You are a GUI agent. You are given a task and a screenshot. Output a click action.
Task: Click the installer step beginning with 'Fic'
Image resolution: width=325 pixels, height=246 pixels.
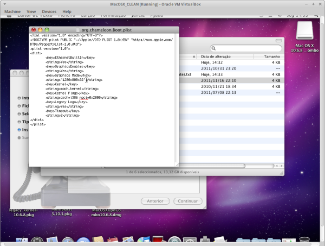(23, 106)
